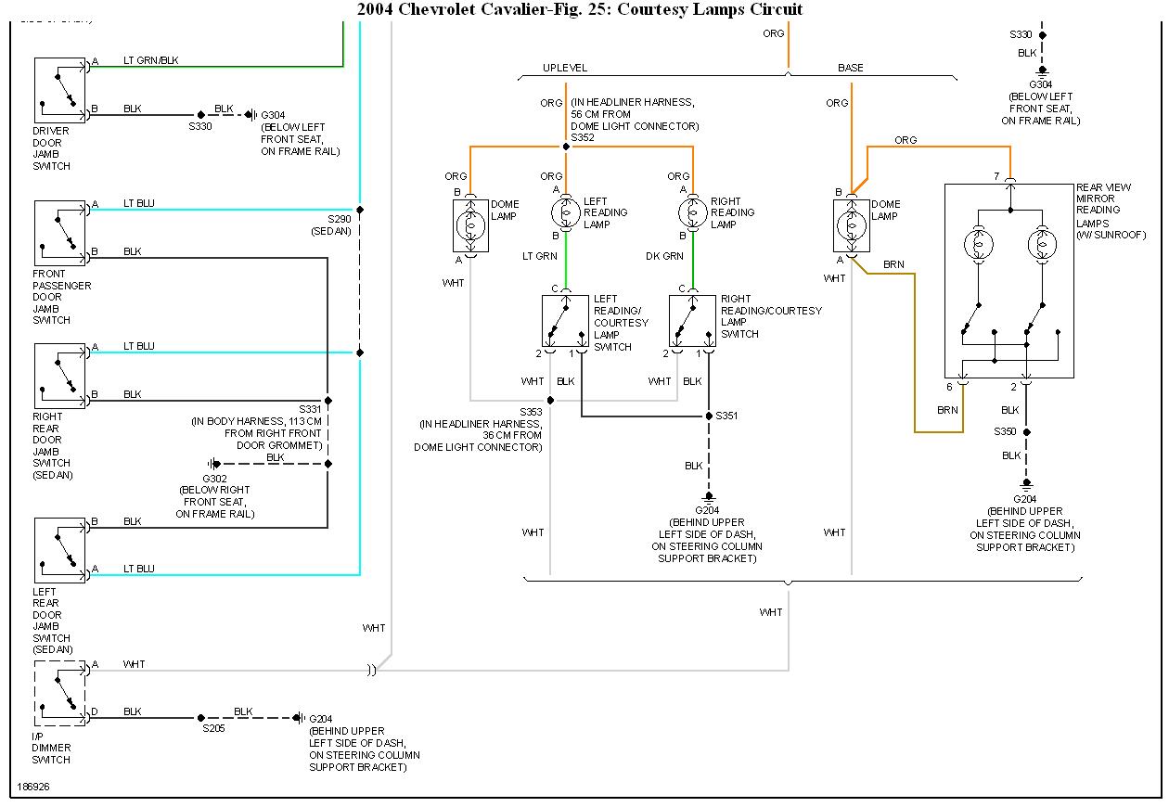
Task: Click the driver door jamb switch symbol
Action: (x=59, y=89)
